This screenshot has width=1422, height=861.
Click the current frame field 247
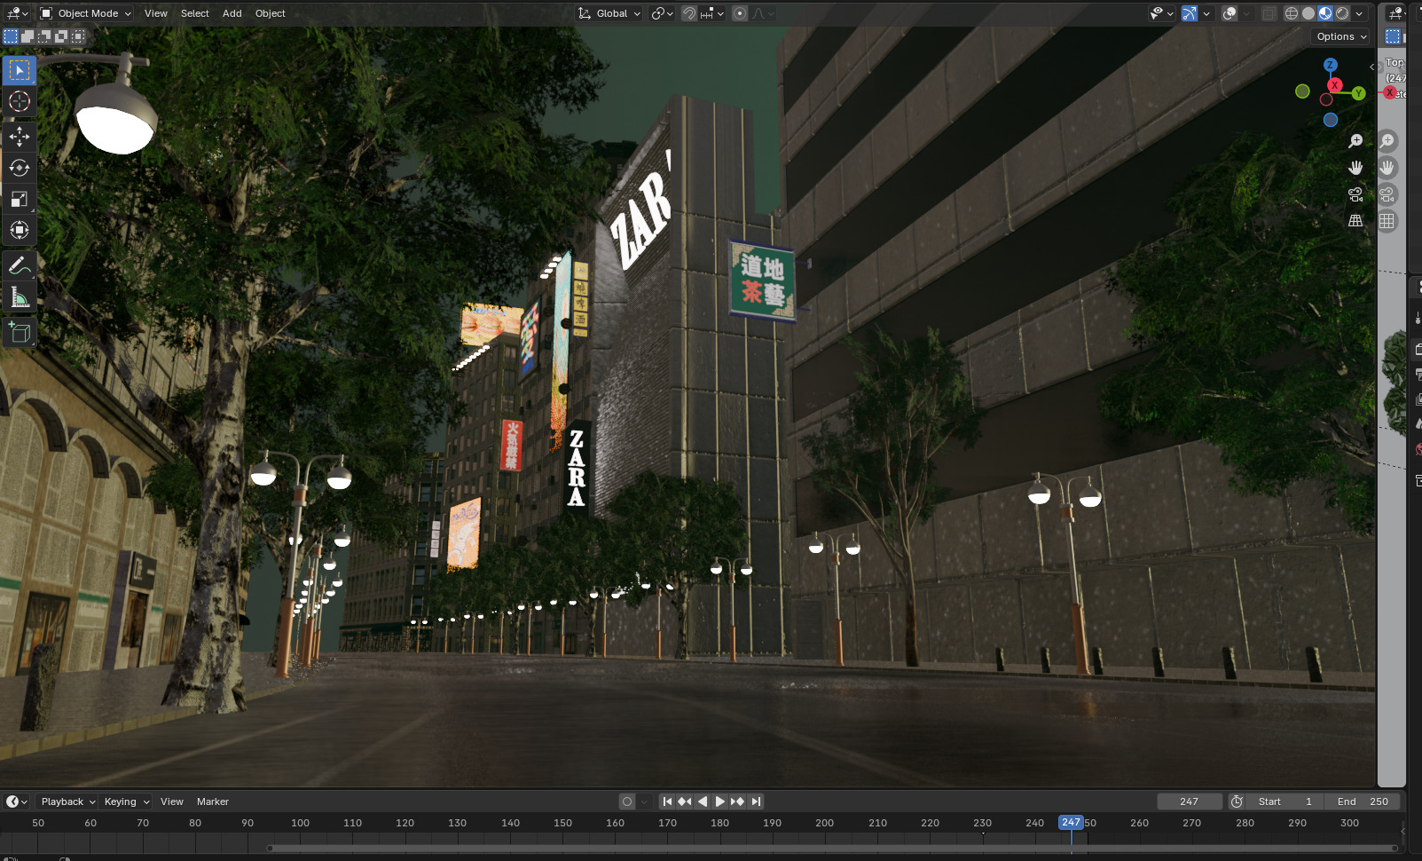coord(1190,802)
